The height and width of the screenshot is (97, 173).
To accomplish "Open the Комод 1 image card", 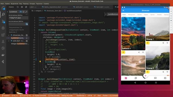I will (158, 29).
